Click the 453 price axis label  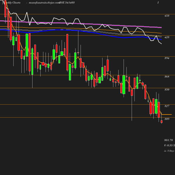(167, 16)
